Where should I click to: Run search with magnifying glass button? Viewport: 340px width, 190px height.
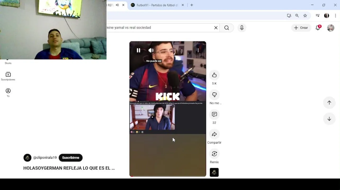point(227,28)
